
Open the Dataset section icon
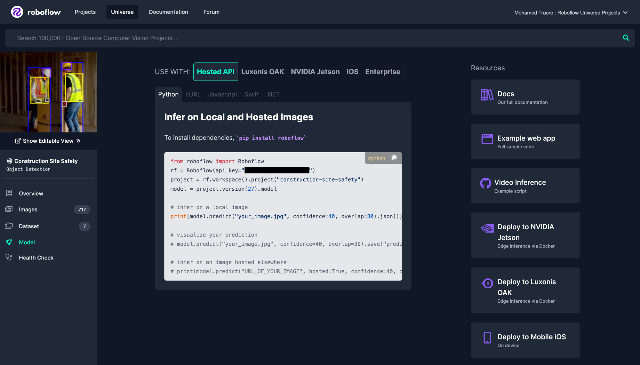[9, 226]
